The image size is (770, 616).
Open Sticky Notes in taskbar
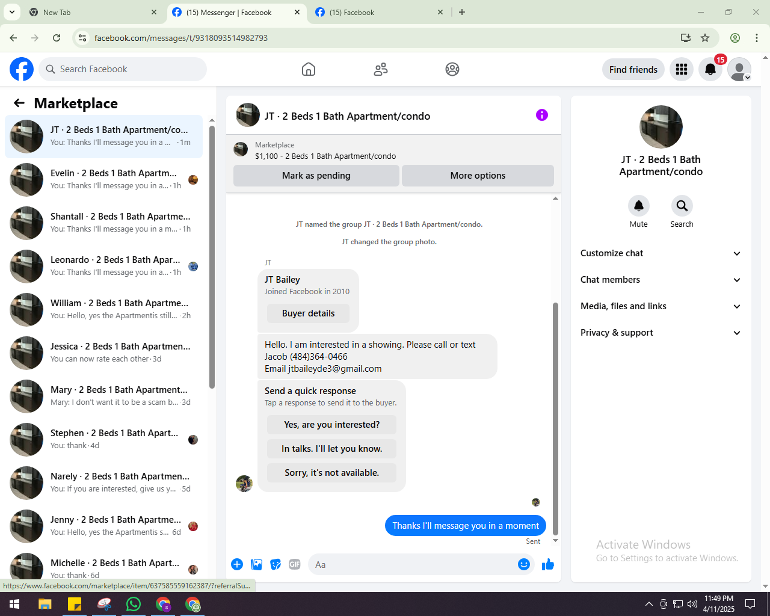tap(75, 604)
